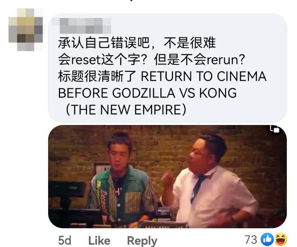This screenshot has width=297, height=247.
Task: Click the overlapping-squares icon on attached image
Action: click(274, 129)
